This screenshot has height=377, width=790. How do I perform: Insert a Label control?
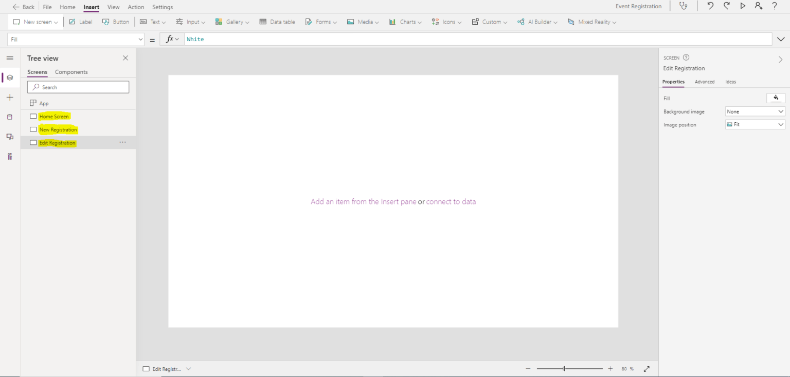pyautogui.click(x=80, y=22)
